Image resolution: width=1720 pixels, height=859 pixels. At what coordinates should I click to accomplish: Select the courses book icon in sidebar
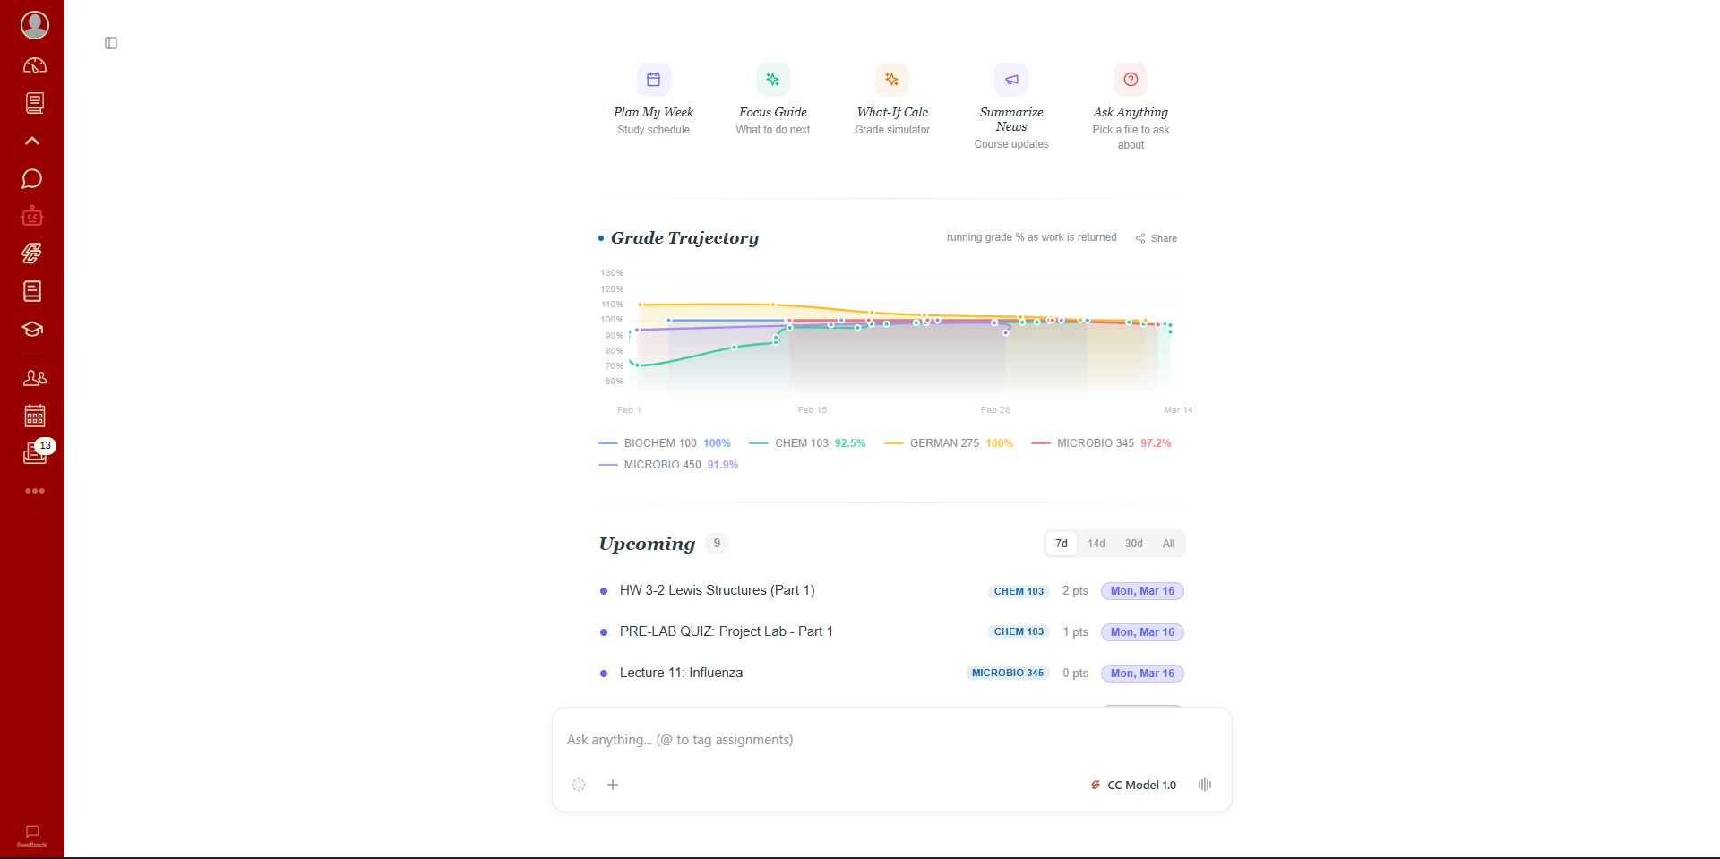pos(33,103)
